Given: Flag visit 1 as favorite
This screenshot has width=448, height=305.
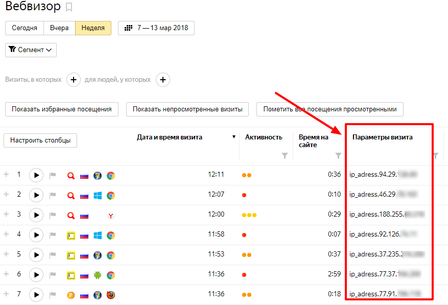Looking at the screenshot, I should point(53,175).
